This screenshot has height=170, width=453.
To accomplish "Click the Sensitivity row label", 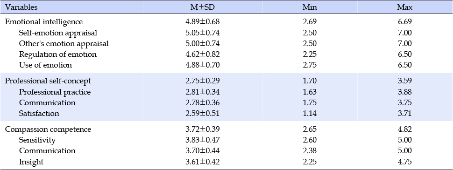I will point(37,140).
